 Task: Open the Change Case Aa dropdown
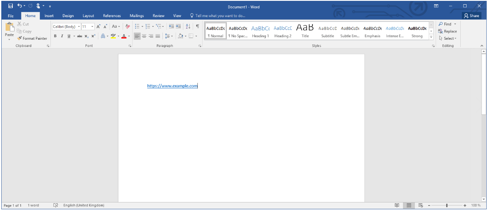coord(116,26)
